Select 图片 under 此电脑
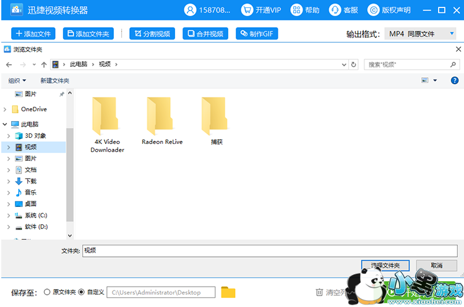Viewport: 464px width, 307px height. coord(30,159)
